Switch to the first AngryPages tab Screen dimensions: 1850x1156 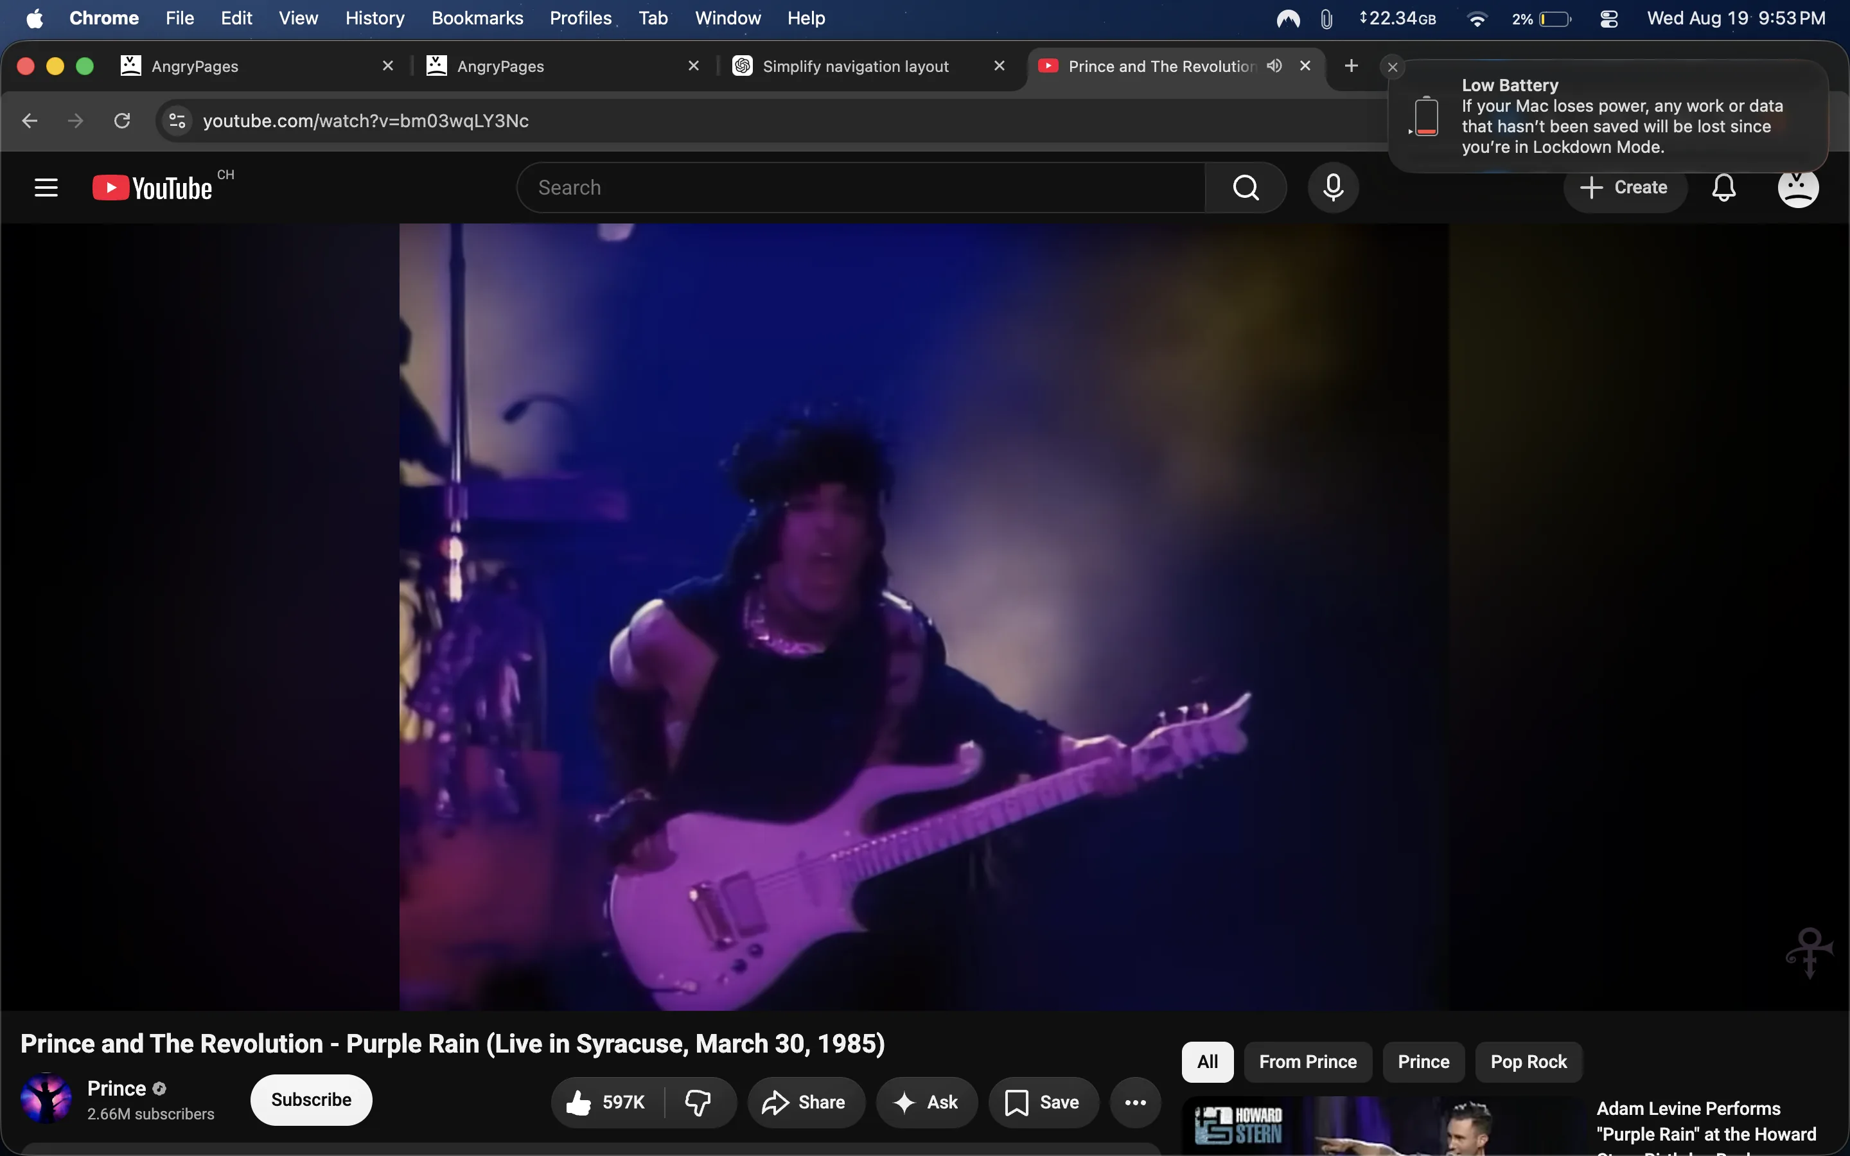tap(257, 66)
